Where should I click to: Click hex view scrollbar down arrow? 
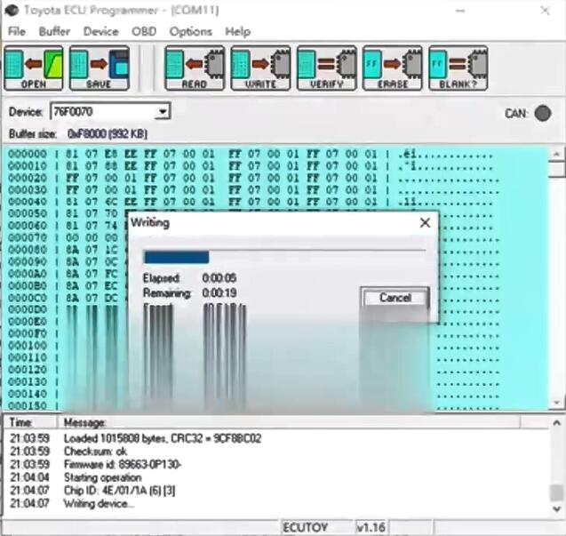click(x=556, y=402)
